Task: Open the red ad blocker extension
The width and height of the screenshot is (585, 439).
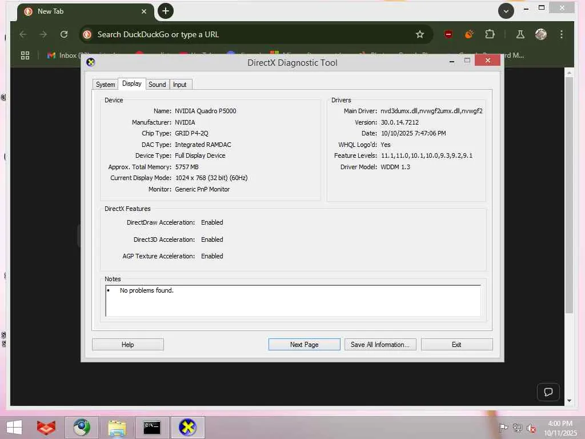Action: (x=448, y=34)
